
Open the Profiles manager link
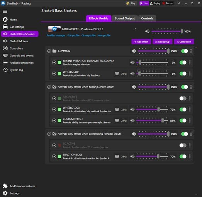(x=56, y=36)
